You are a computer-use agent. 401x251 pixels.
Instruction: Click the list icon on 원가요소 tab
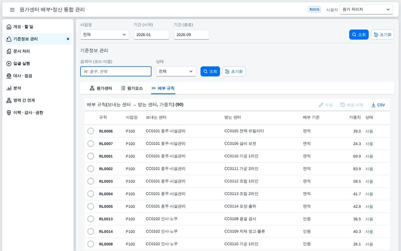123,88
